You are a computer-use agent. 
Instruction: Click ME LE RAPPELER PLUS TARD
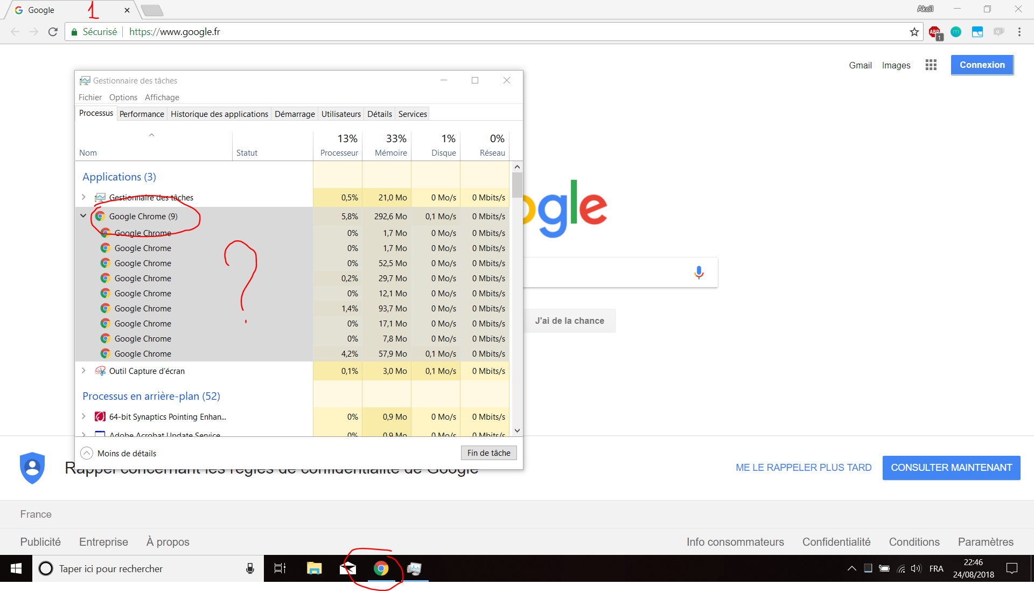804,468
